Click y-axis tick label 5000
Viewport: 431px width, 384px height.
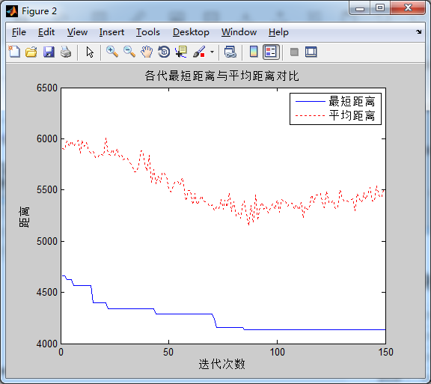[47, 241]
